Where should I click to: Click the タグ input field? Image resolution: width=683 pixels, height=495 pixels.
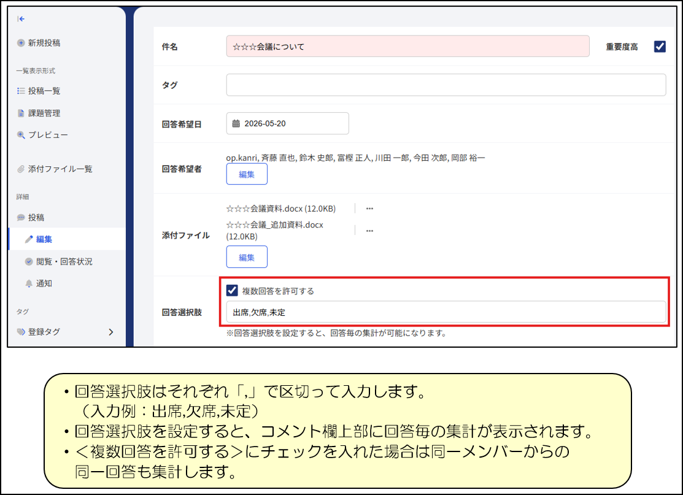tap(446, 85)
